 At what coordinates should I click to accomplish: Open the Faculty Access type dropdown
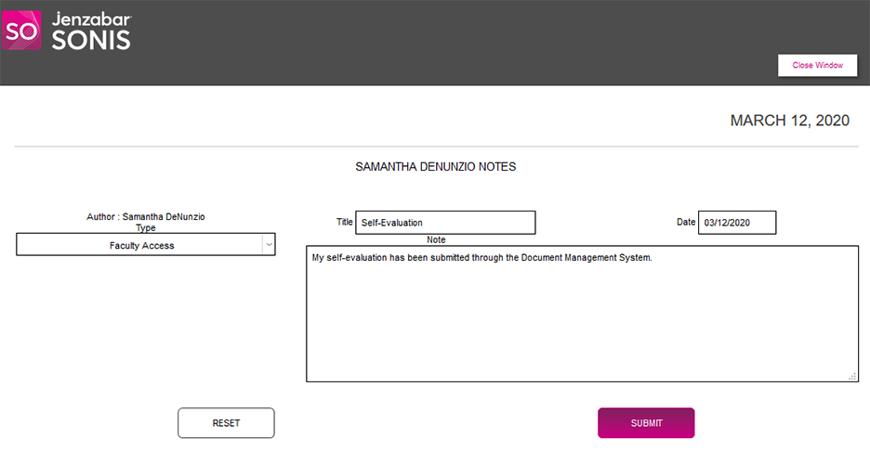click(141, 245)
